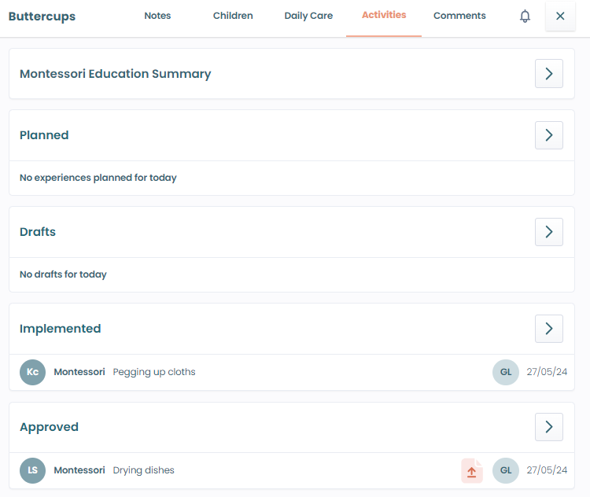Screen dimensions: 590x497
Task: Open the Comments tab
Action: pos(459,17)
